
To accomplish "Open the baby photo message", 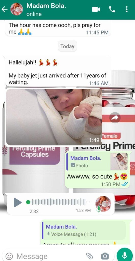I will pyautogui.click(x=54, y=117).
